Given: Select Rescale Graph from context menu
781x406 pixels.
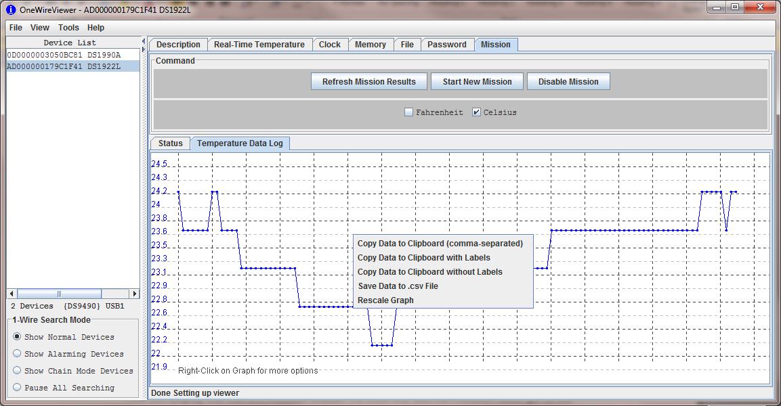Looking at the screenshot, I should 385,300.
